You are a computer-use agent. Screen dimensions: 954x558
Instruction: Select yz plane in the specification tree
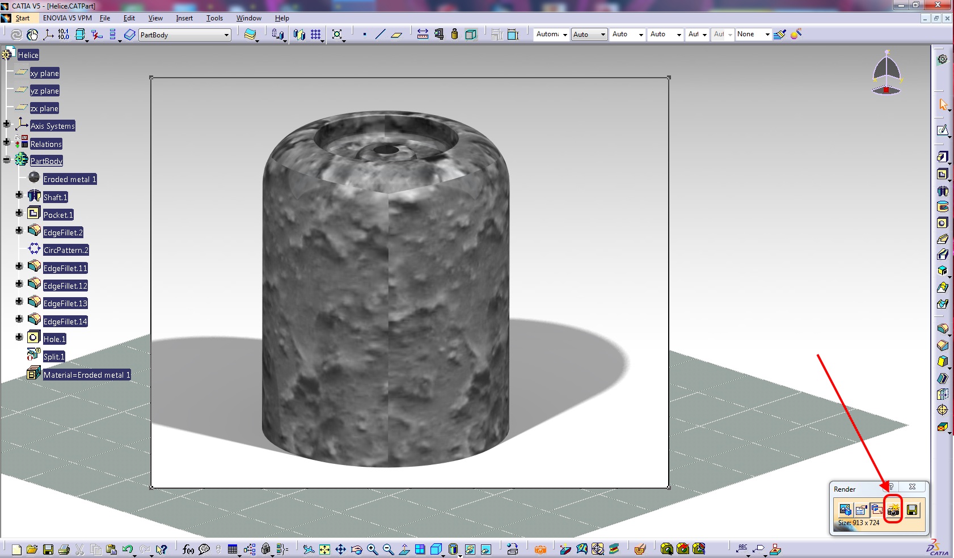(45, 91)
